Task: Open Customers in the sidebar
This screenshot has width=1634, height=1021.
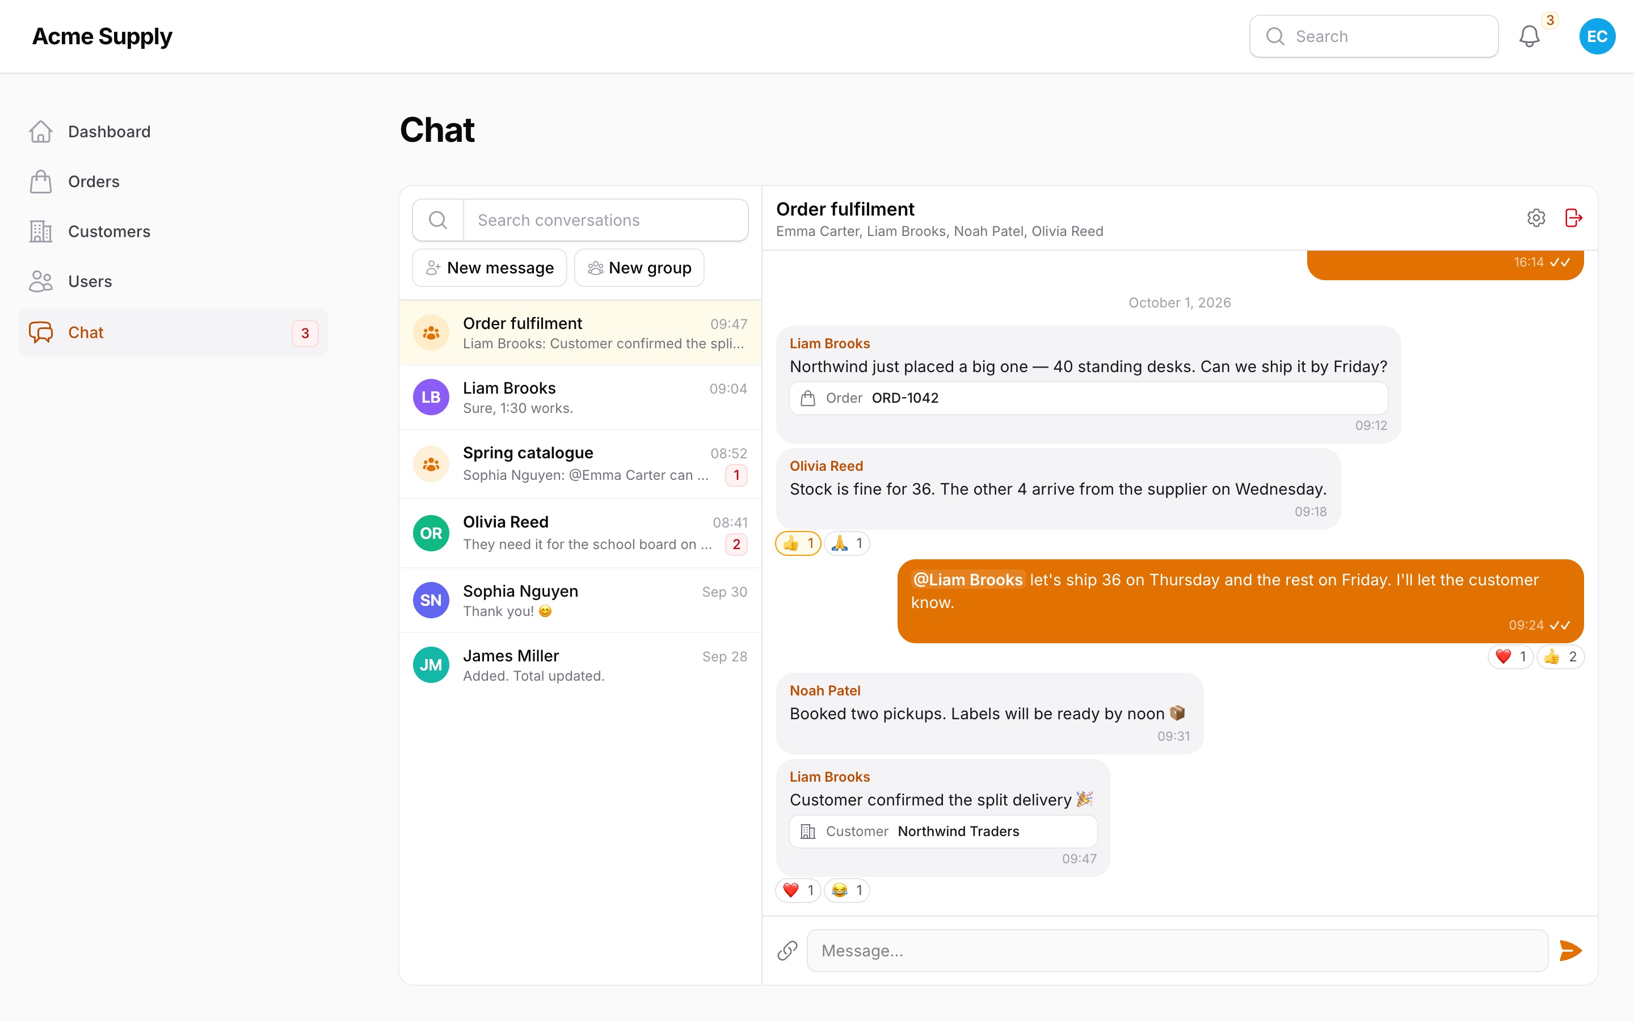Action: click(x=173, y=231)
